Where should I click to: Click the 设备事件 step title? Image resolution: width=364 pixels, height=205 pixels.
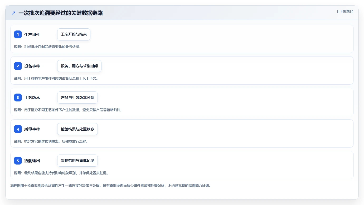click(32, 66)
